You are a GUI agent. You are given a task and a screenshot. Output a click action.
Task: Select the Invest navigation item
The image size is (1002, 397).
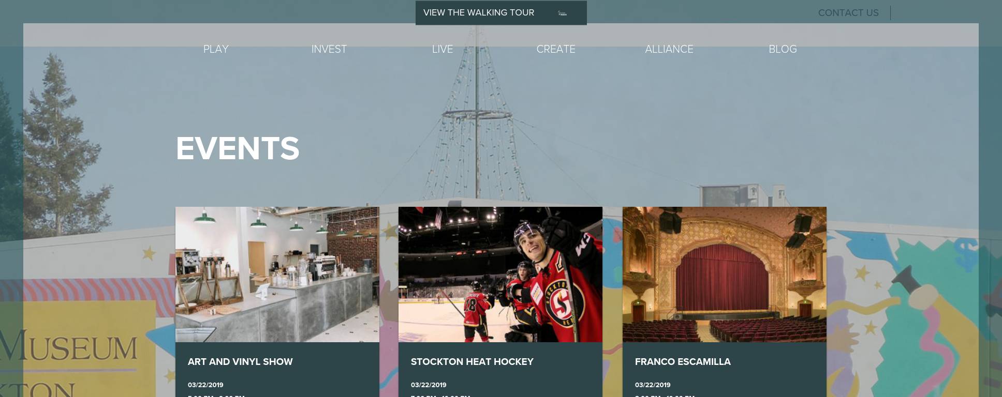[x=329, y=49]
